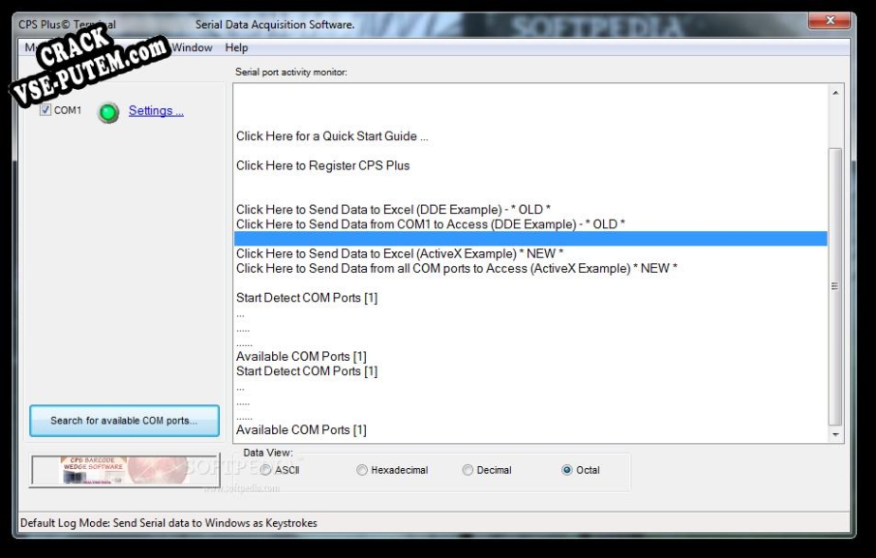Select Send Data from COM1 to Access line
The image size is (876, 558).
pyautogui.click(x=431, y=224)
